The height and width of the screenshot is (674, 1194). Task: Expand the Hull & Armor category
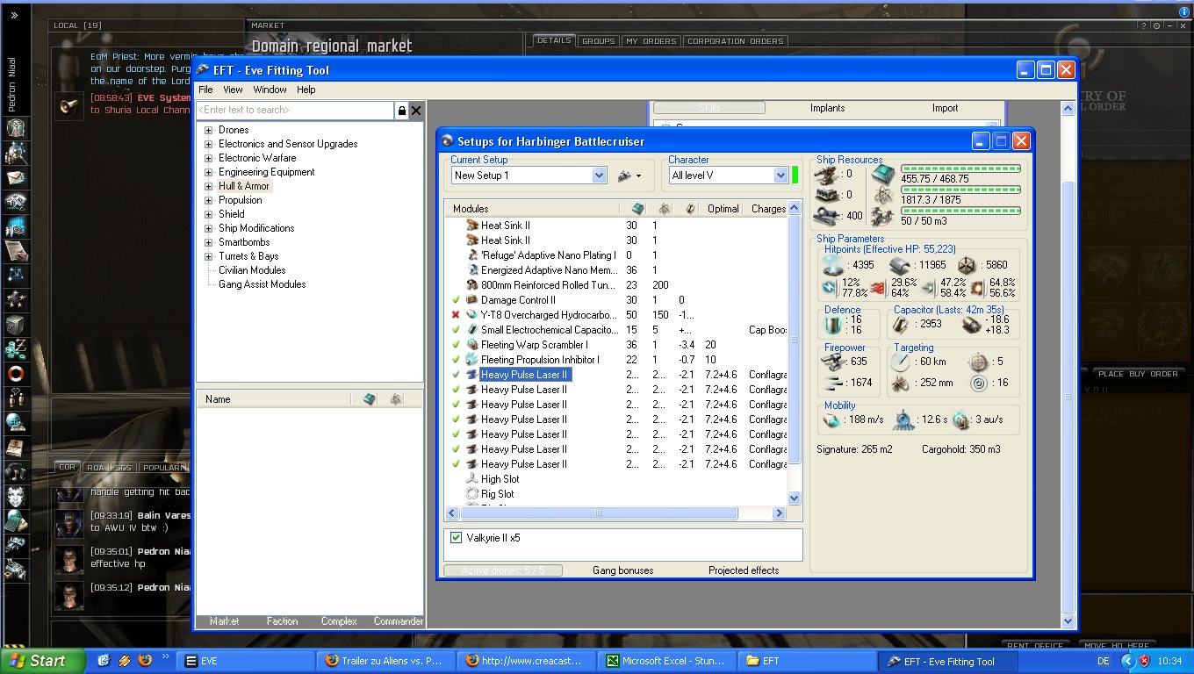(209, 186)
